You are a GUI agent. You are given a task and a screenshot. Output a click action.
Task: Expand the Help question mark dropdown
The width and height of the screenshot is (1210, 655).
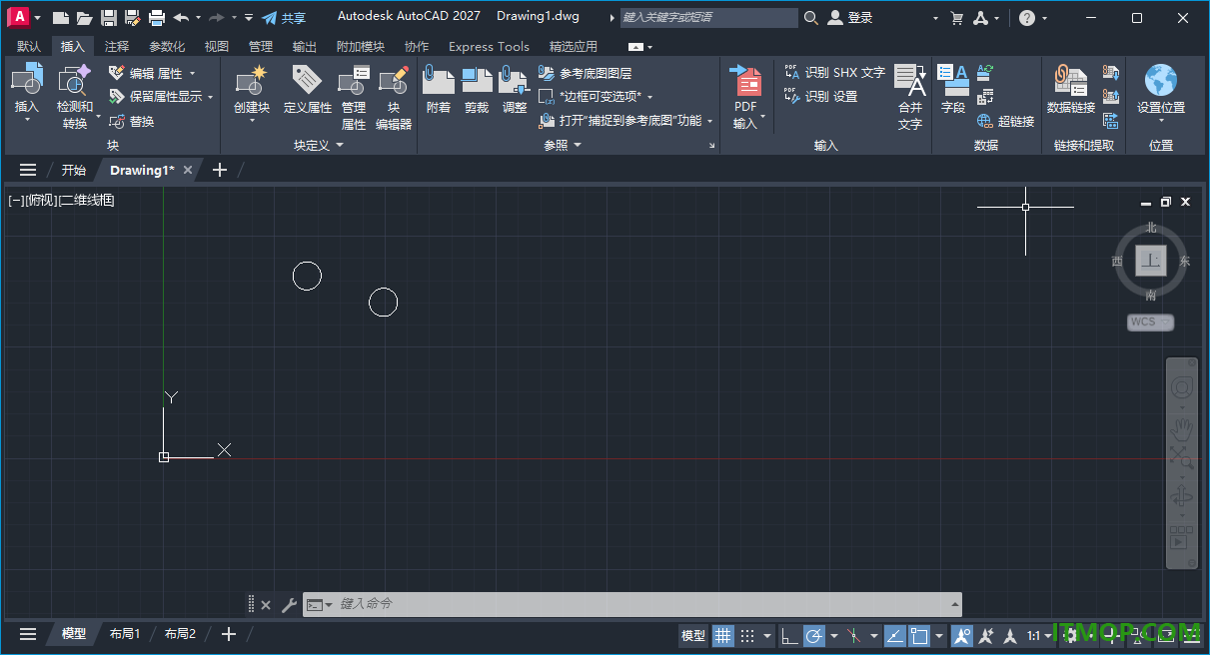click(x=1045, y=18)
